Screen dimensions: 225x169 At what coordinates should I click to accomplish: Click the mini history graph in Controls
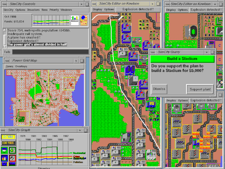(51, 20)
